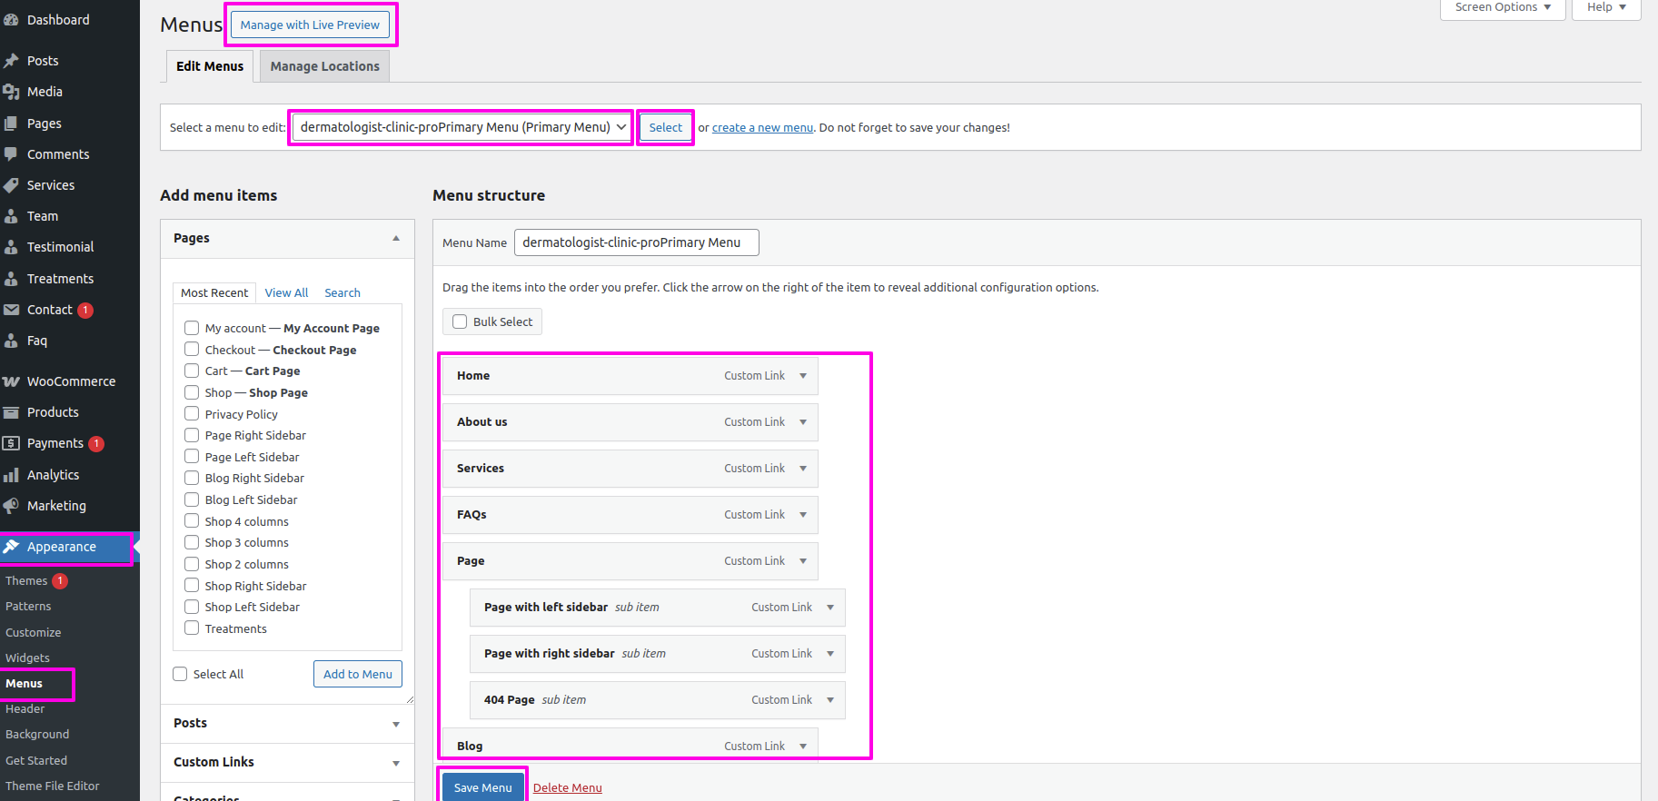Open Screen Options dropdown panel
1658x801 pixels.
1503,7
